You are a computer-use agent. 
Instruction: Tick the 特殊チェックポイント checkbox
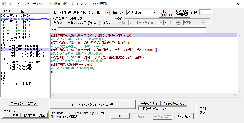point(140,109)
